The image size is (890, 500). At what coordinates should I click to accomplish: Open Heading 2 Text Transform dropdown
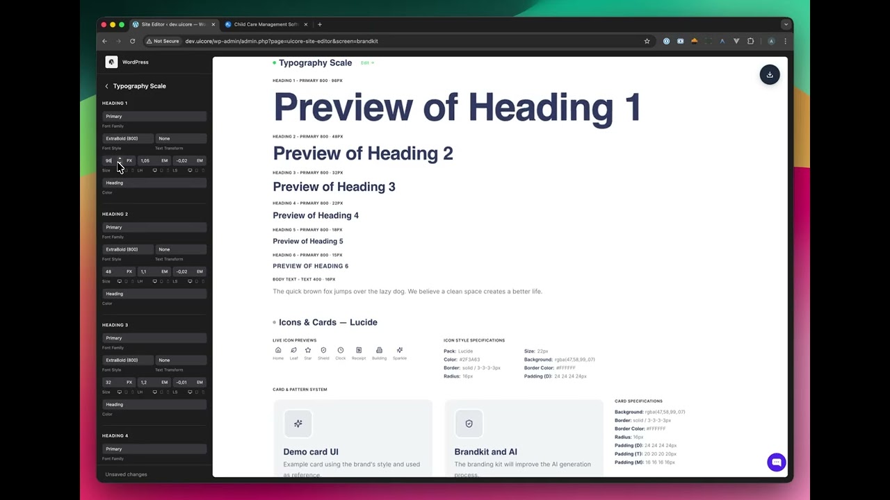click(181, 249)
